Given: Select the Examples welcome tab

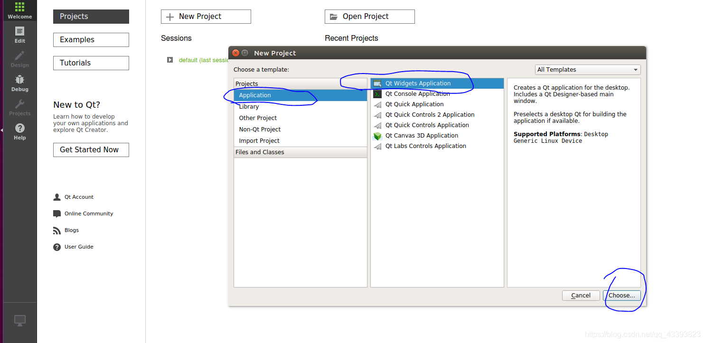Looking at the screenshot, I should [91, 40].
